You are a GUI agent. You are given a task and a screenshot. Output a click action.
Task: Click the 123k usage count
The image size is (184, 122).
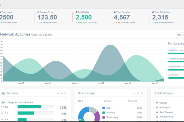(63, 108)
